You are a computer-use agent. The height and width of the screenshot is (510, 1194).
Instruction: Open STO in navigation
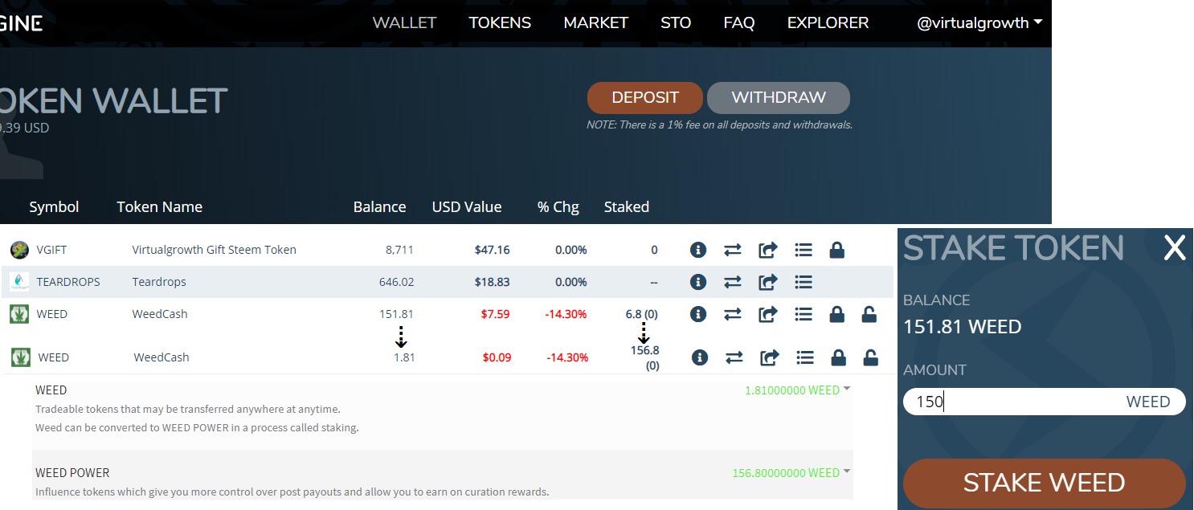pos(676,22)
